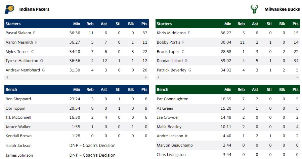Click the Bucks starters scrollbar left arrow
302x159 pixels.
pyautogui.click(x=158, y=77)
